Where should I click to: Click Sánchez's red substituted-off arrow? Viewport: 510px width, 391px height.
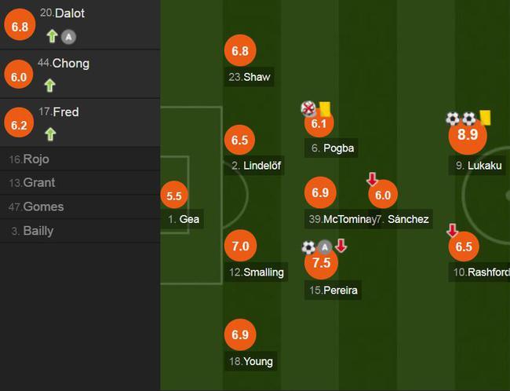[x=372, y=179]
